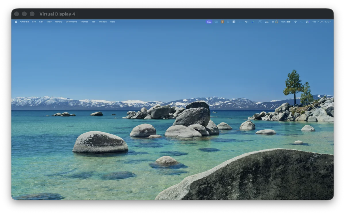This screenshot has width=345, height=214.
Task: Click the headphones icon in menu bar
Action: [228, 22]
